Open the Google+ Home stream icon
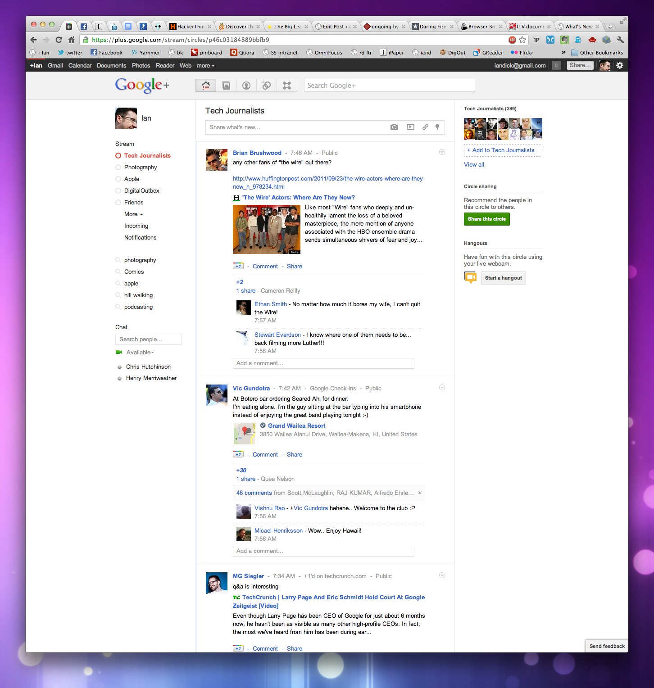 pos(206,86)
